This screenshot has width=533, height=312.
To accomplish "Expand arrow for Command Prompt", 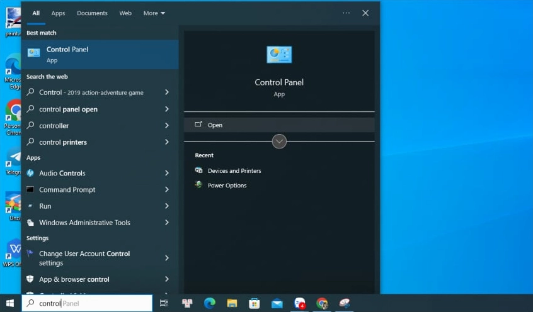I will [x=167, y=189].
